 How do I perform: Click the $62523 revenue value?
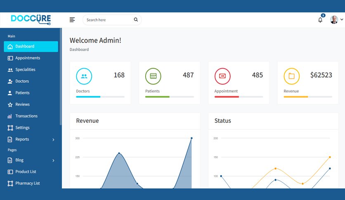coord(321,75)
